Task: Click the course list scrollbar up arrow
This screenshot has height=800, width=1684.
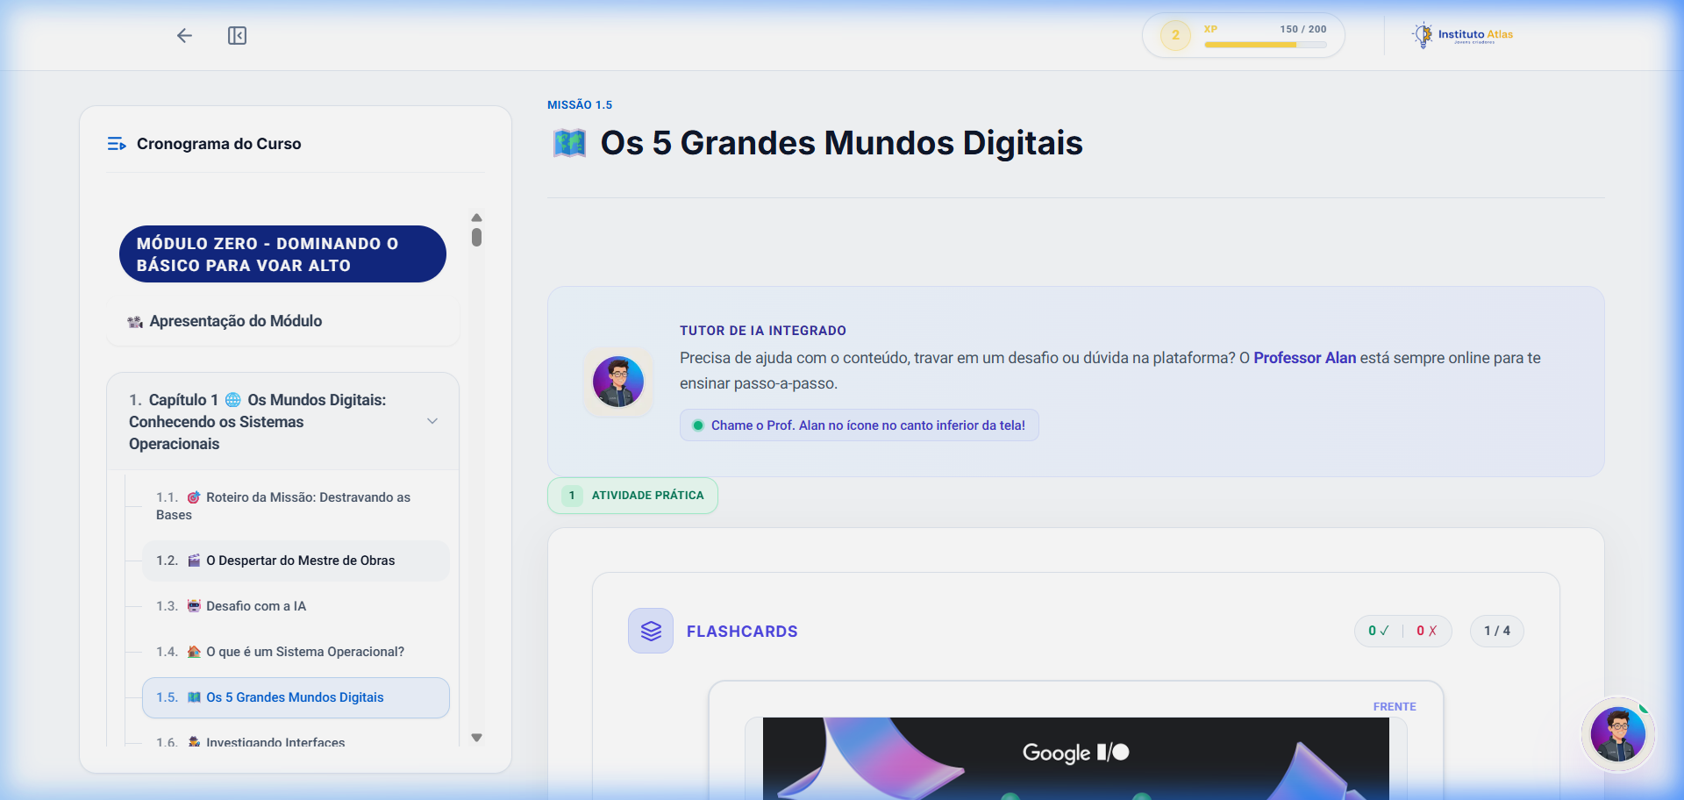Action: tap(476, 218)
